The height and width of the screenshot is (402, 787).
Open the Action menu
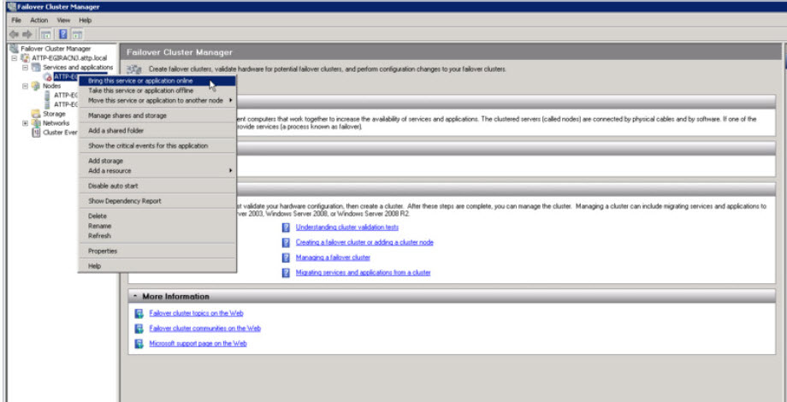[39, 21]
